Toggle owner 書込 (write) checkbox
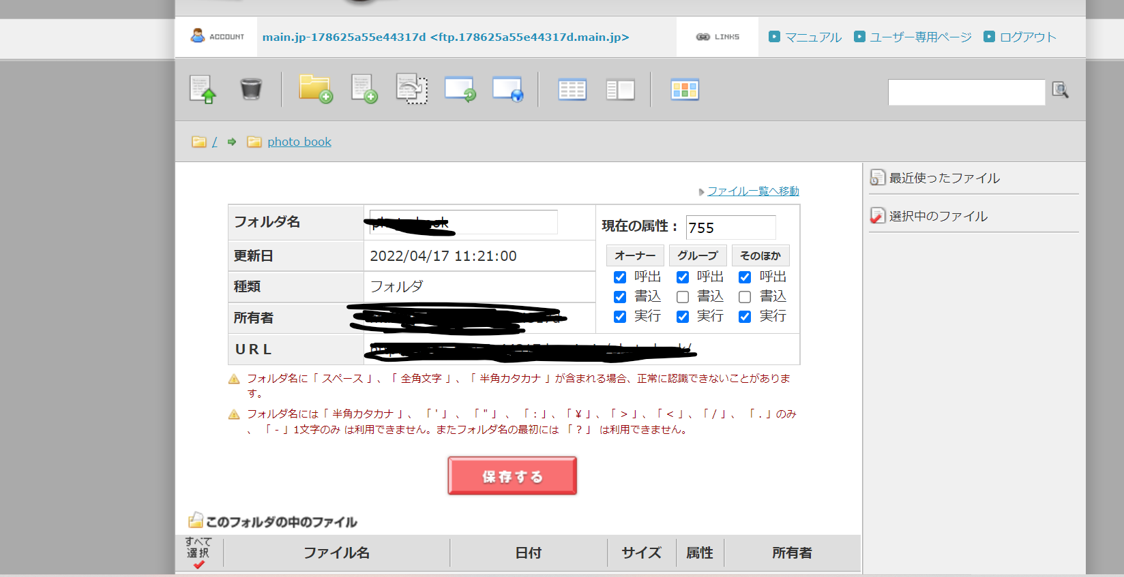The image size is (1124, 577). 620,297
